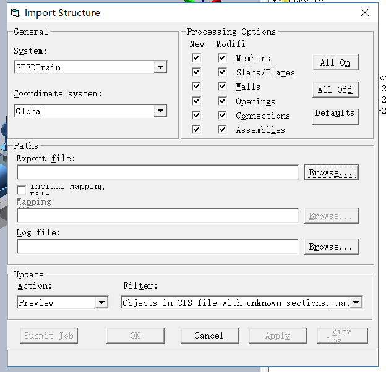Browse for the Export file
The height and width of the screenshot is (372, 386).
332,172
